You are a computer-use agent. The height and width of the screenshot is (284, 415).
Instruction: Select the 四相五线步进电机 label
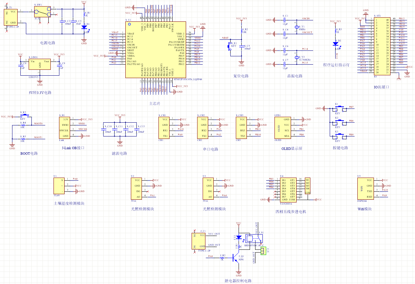291,211
